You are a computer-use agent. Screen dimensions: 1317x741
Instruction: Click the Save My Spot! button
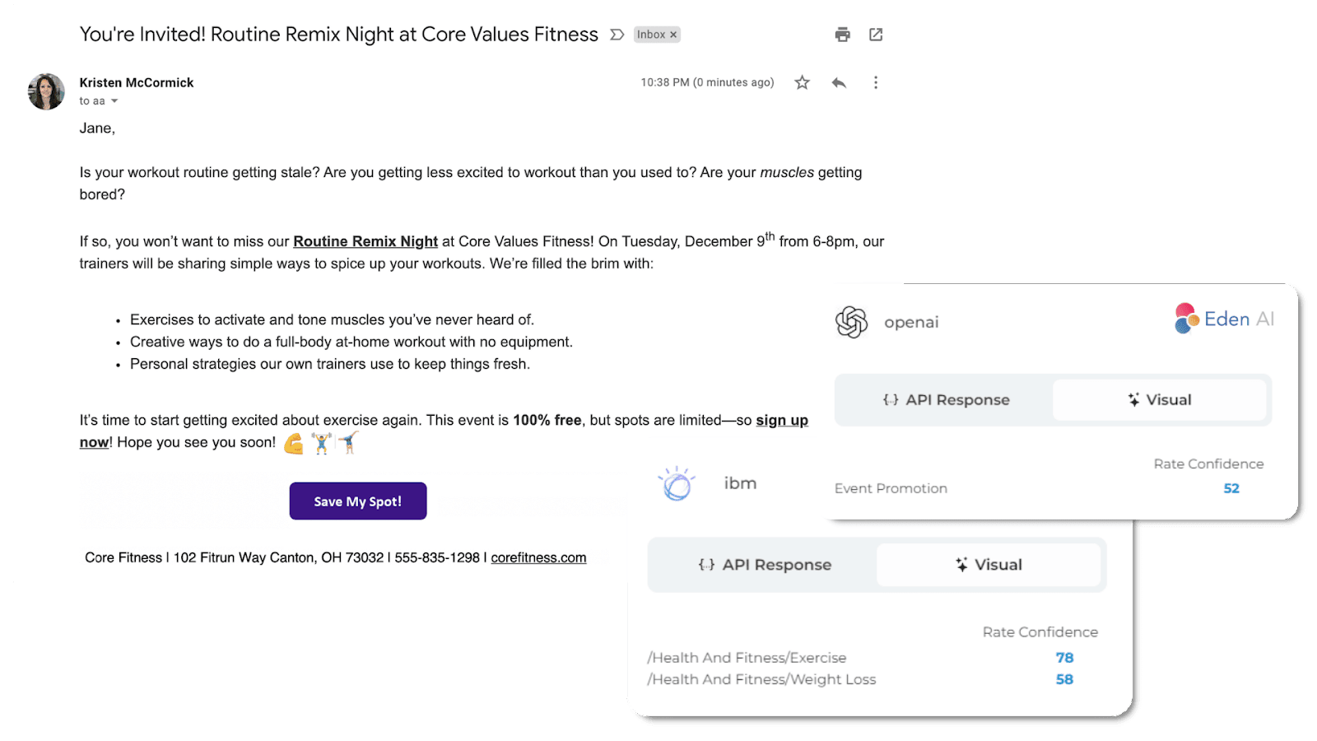click(358, 501)
